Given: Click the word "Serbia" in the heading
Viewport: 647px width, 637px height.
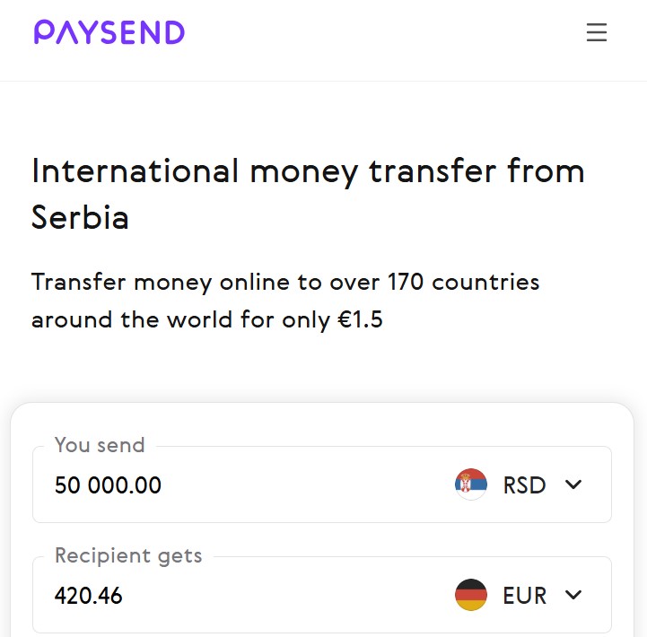Looking at the screenshot, I should point(80,217).
